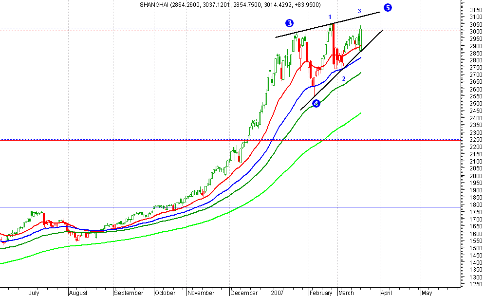This screenshot has width=484, height=296.
Task: Click the circled wave 5 label
Action: pyautogui.click(x=388, y=7)
